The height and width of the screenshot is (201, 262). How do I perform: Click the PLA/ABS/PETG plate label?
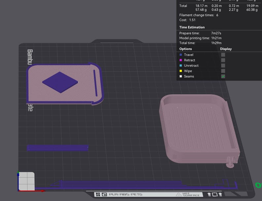(x=126, y=194)
